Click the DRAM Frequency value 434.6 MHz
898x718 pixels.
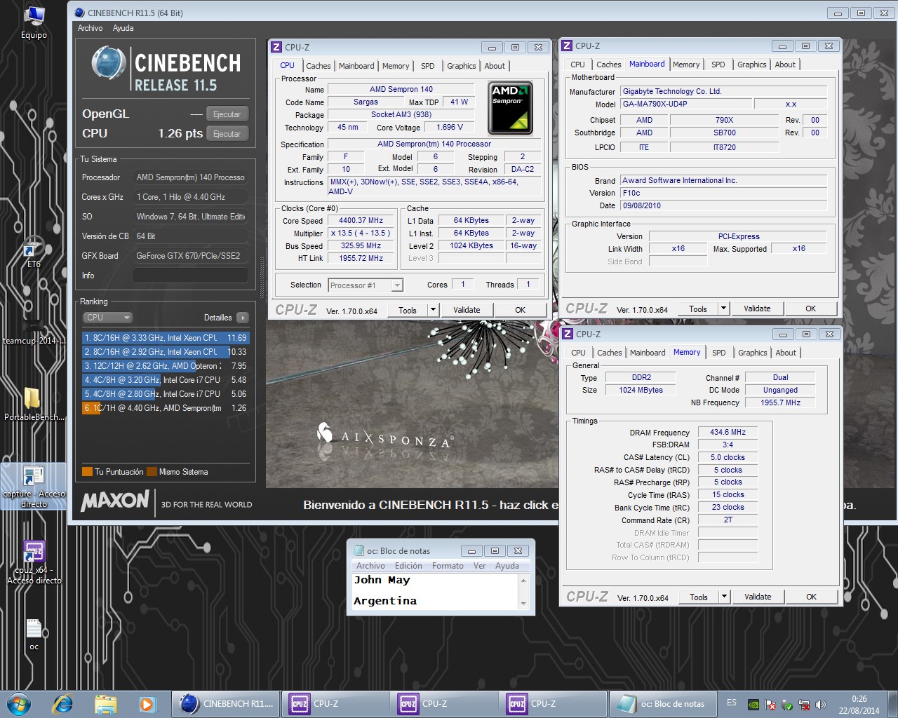[x=728, y=433]
